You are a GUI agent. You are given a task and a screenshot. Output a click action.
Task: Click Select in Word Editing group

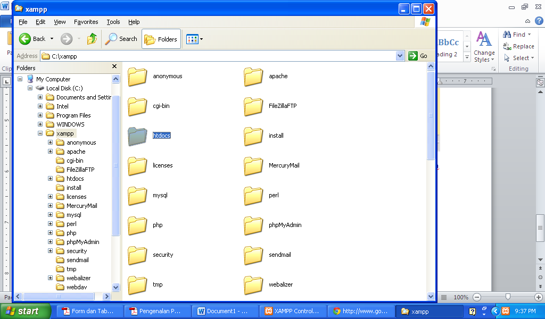pos(518,58)
